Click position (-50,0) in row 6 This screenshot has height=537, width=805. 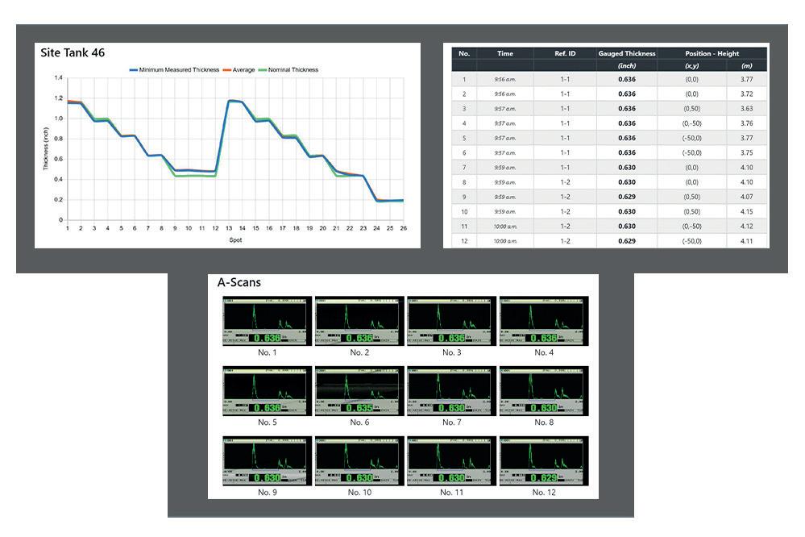point(692,152)
